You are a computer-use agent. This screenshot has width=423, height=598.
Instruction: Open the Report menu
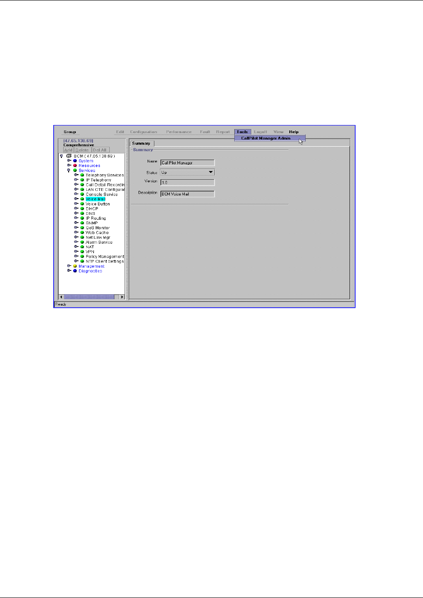pyautogui.click(x=223, y=132)
